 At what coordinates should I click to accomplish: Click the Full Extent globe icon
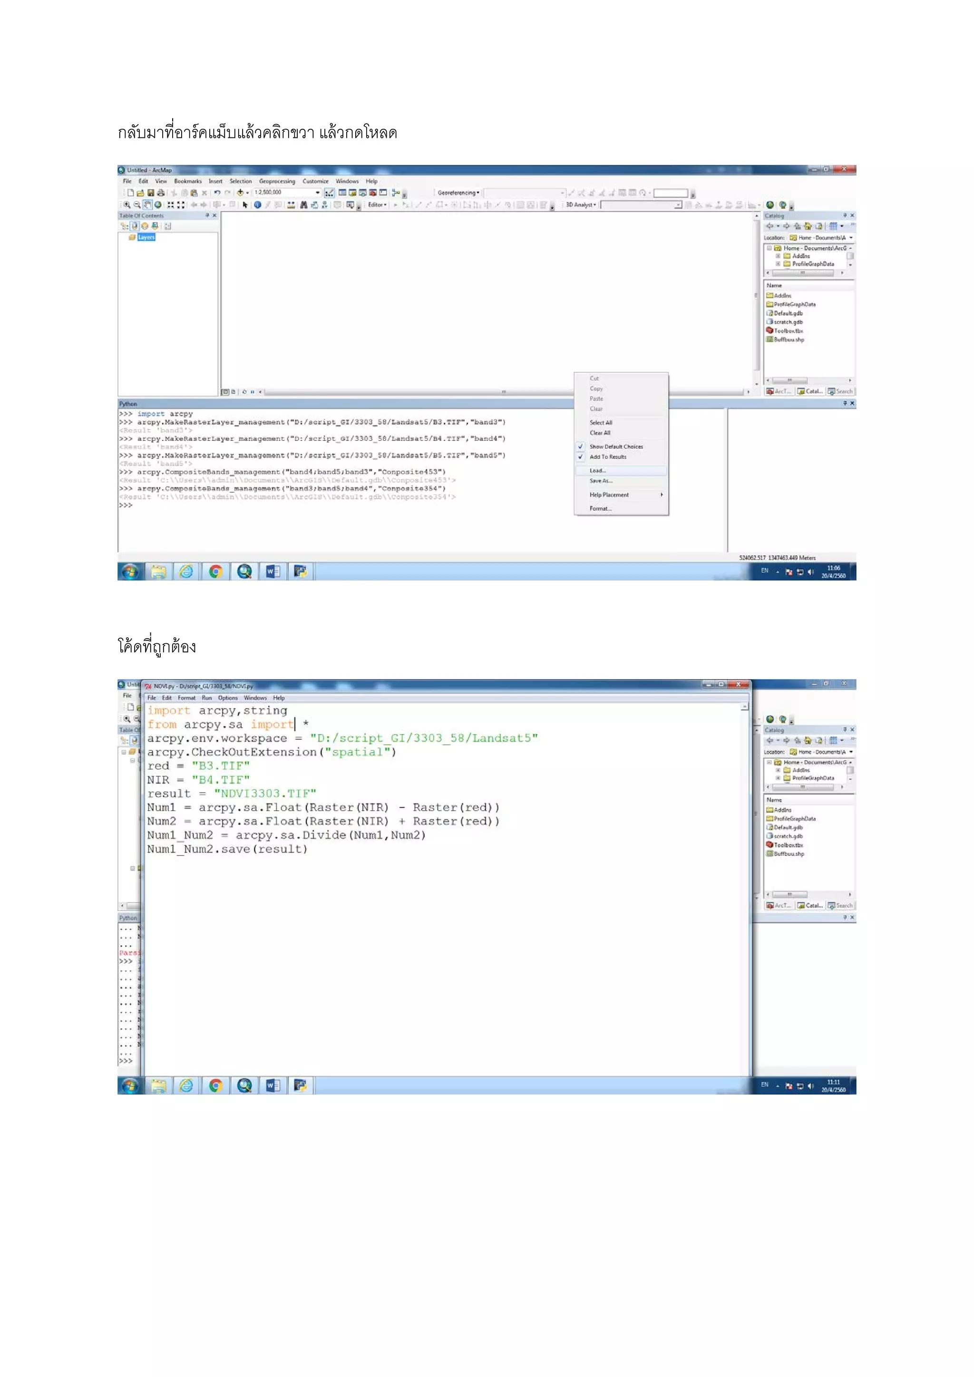coord(158,204)
